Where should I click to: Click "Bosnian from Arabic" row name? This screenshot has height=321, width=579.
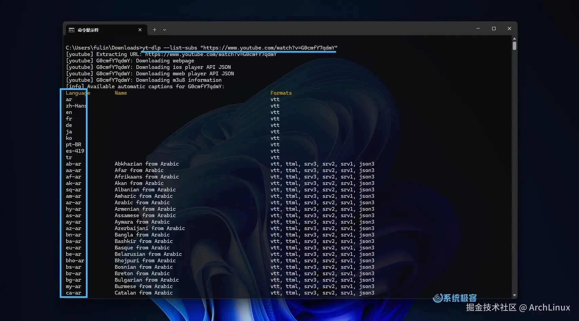144,267
